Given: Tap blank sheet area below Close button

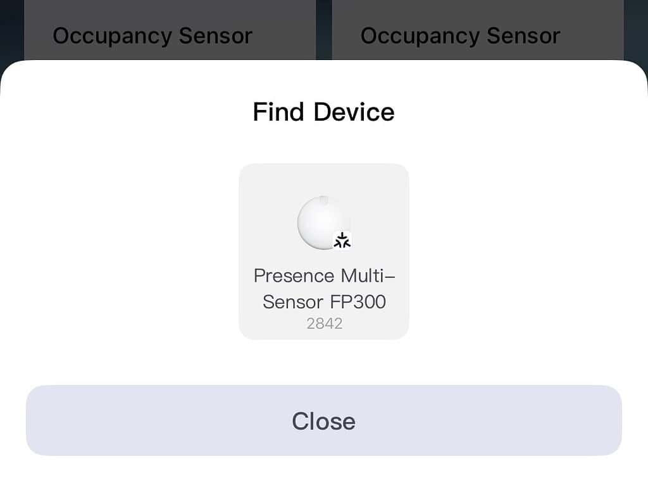Looking at the screenshot, I should (323, 480).
